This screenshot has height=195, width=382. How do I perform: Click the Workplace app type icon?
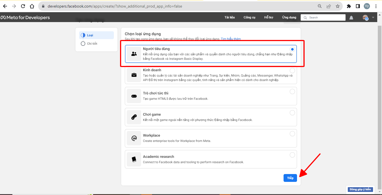click(134, 138)
